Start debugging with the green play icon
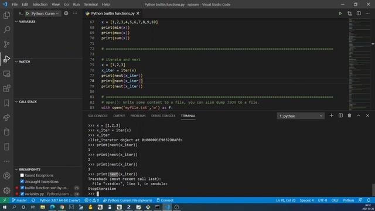This screenshot has height=211, width=375. [x=28, y=13]
